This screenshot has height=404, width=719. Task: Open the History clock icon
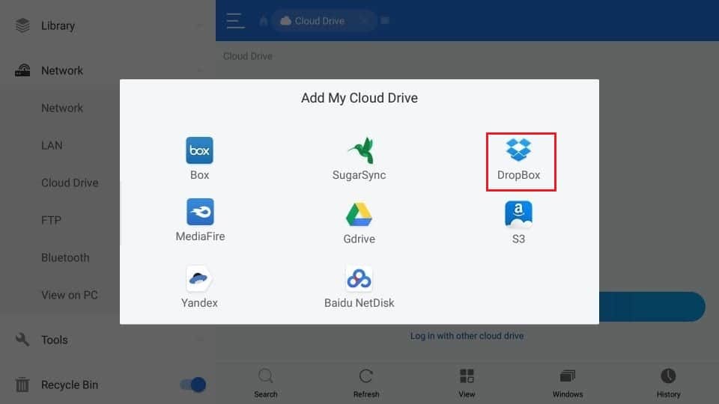668,376
